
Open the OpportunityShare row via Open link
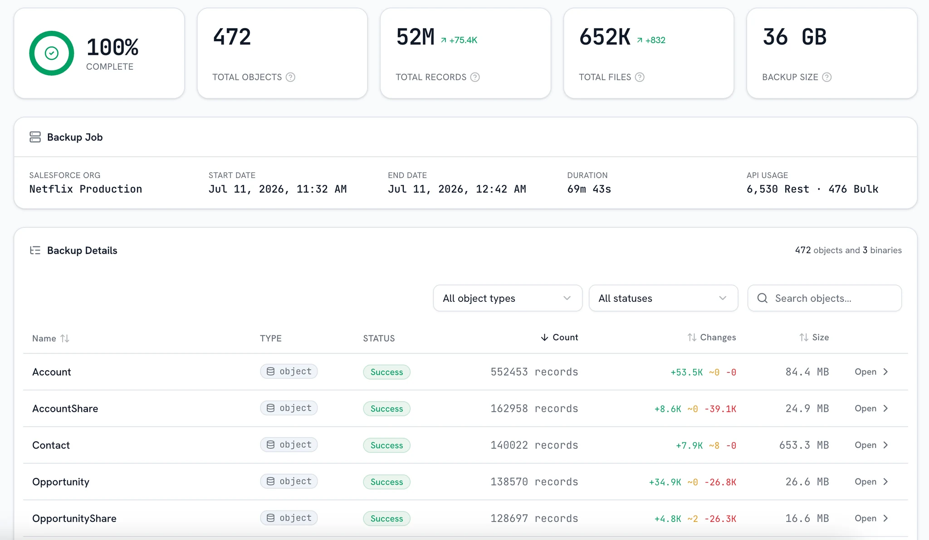pyautogui.click(x=871, y=519)
